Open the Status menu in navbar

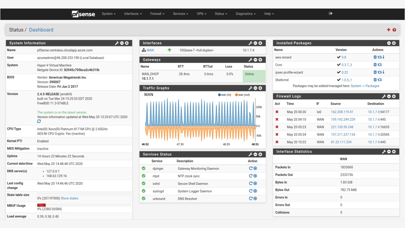click(x=221, y=14)
